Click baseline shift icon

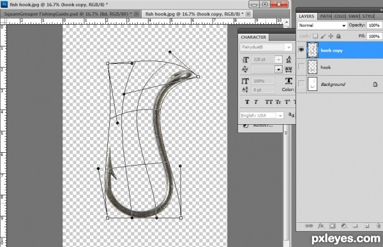245,90
